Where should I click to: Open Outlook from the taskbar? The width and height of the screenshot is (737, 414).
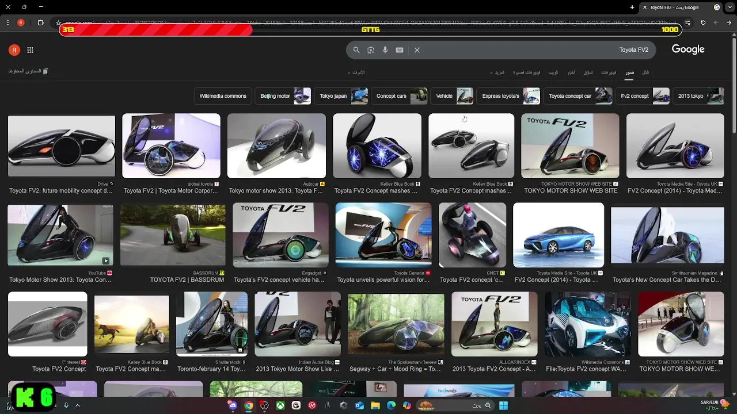tap(359, 405)
